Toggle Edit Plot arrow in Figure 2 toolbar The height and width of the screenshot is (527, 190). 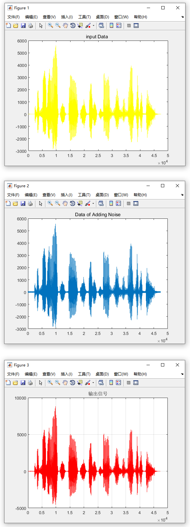[41, 203]
